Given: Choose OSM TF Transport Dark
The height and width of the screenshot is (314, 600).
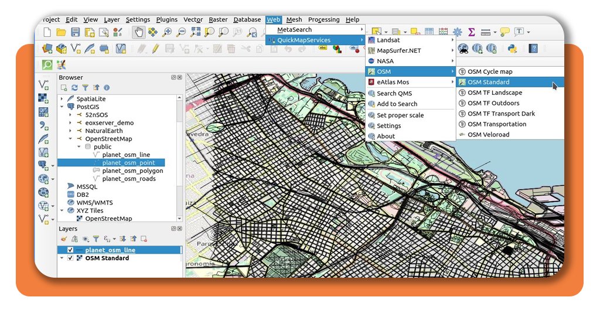Looking at the screenshot, I should point(510,114).
